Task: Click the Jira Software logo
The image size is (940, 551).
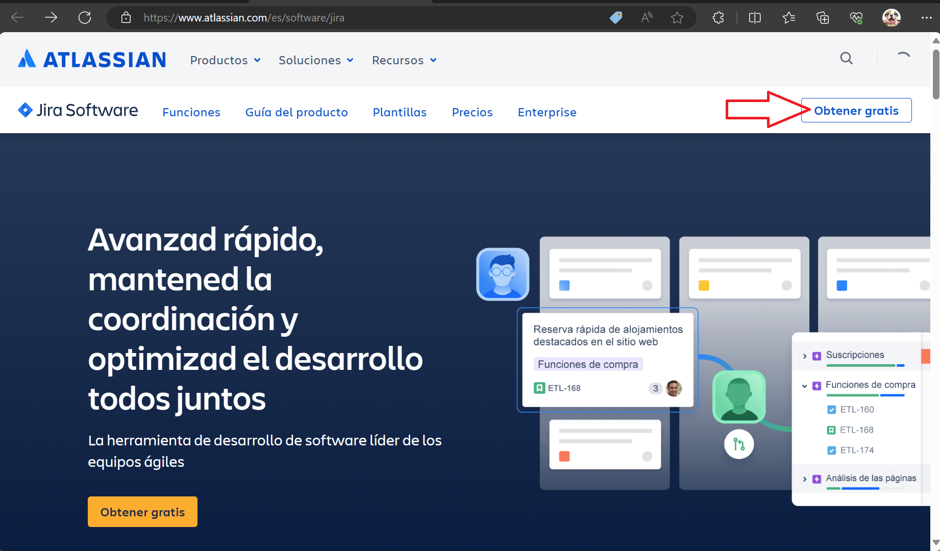Action: (78, 110)
